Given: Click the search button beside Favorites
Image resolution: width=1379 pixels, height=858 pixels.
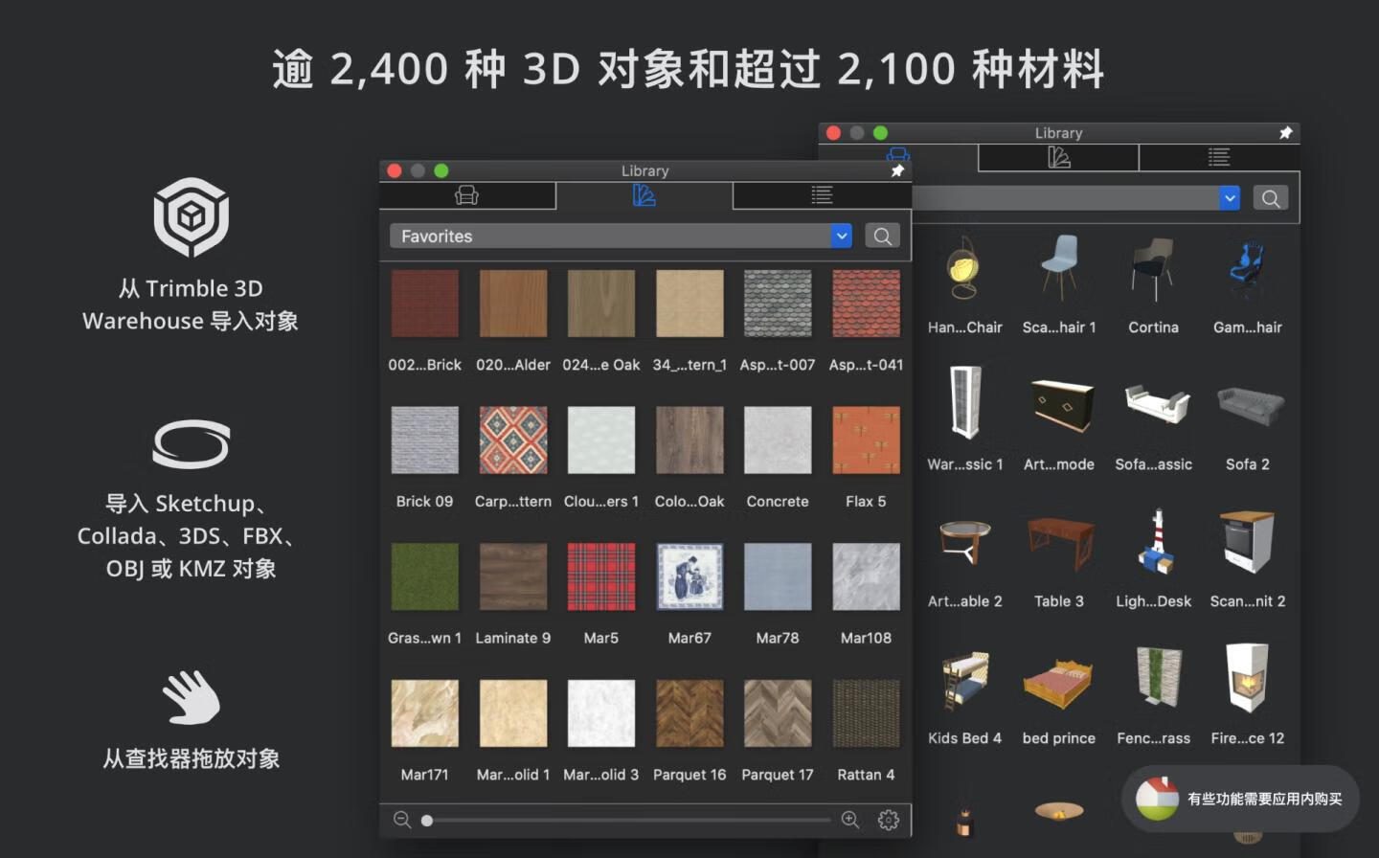Looking at the screenshot, I should [883, 236].
